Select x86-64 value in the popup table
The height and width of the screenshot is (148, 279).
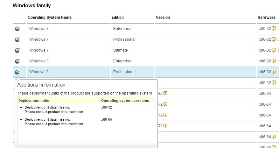point(107,119)
